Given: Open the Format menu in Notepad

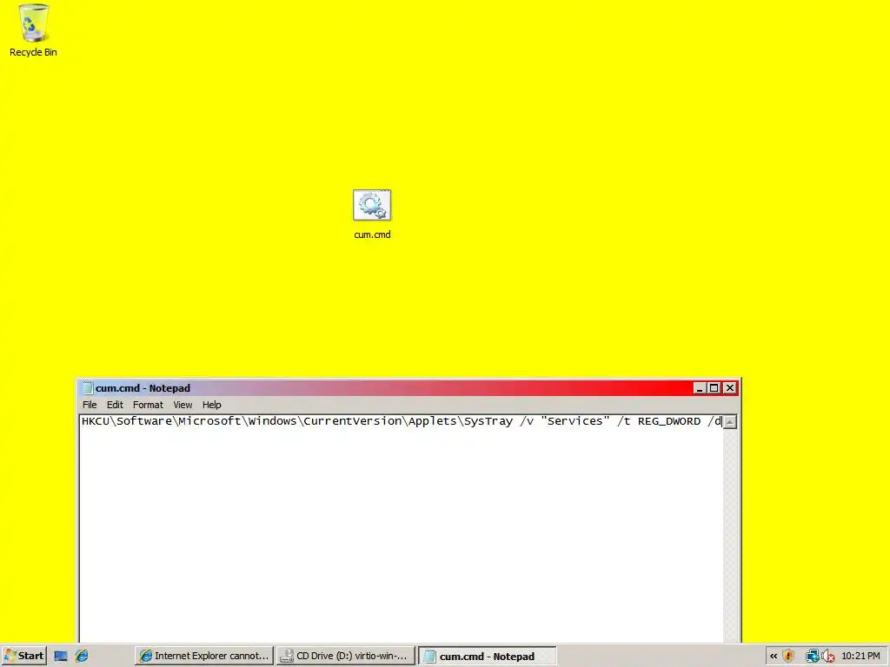Looking at the screenshot, I should click(148, 405).
